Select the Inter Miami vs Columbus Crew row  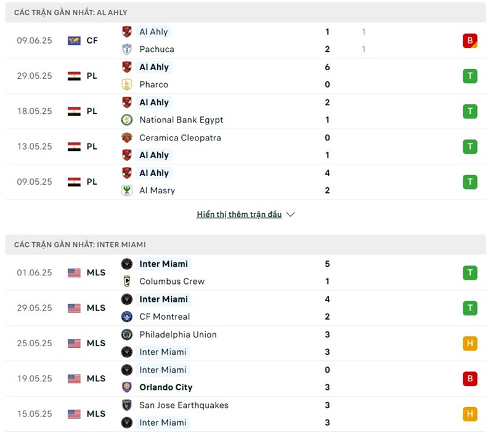[x=246, y=273]
